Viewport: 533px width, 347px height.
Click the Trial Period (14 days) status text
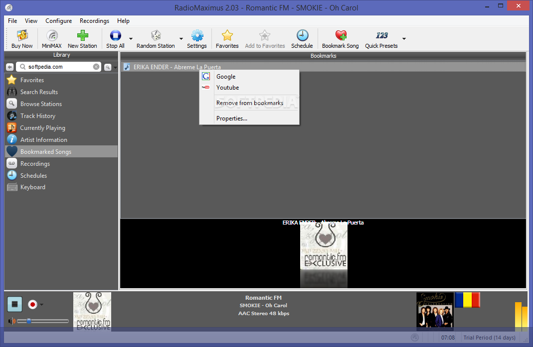point(489,338)
